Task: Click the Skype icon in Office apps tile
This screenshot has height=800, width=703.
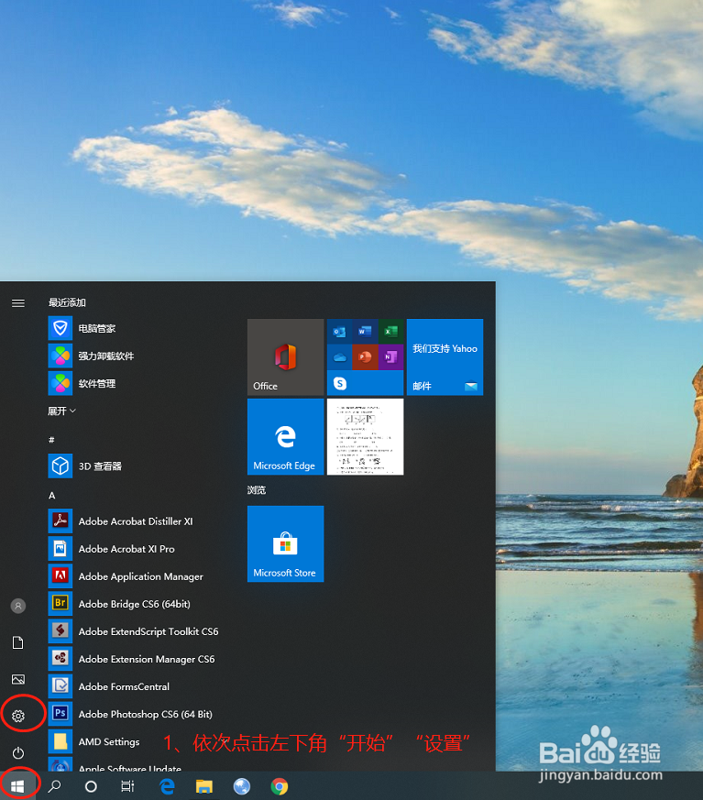Action: click(x=340, y=383)
